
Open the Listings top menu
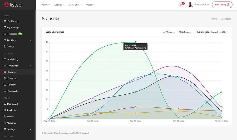59,5
